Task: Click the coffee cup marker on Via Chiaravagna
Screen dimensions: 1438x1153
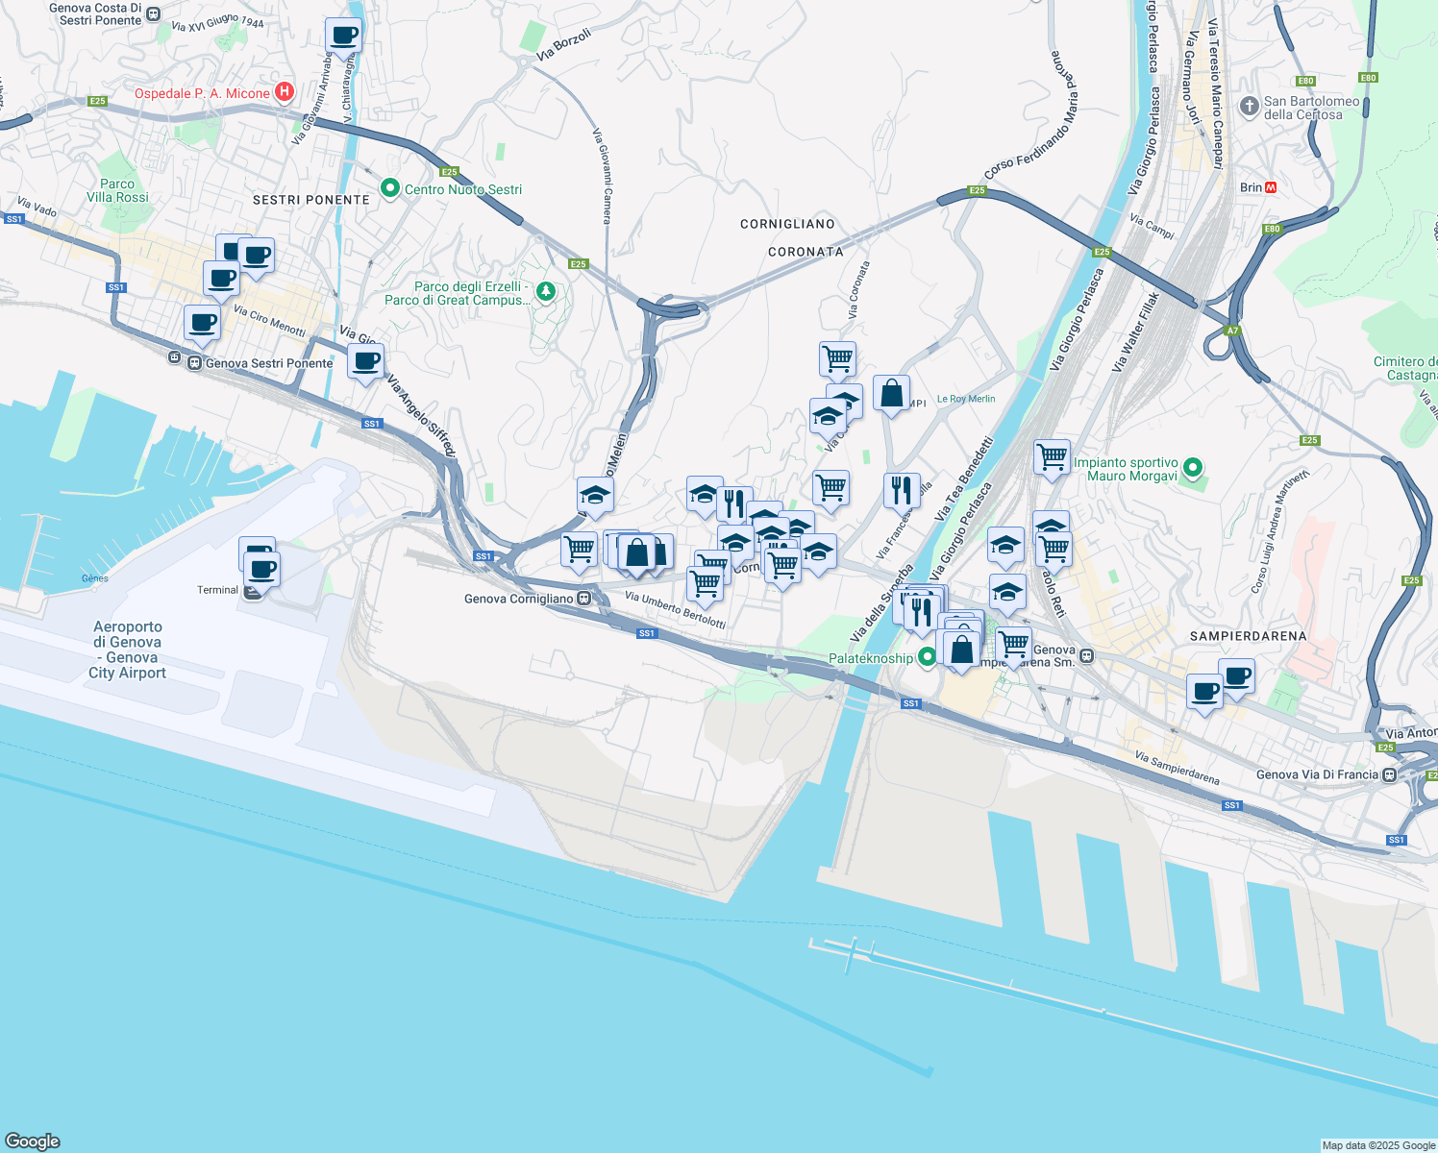Action: click(343, 37)
